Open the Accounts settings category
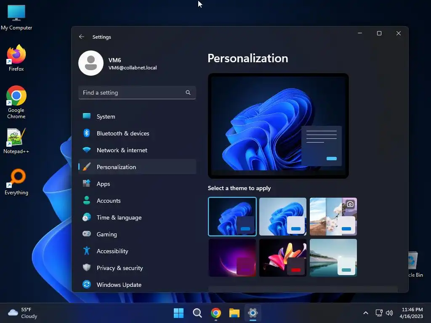Screen dimensions: 431x323 pos(137,201)
